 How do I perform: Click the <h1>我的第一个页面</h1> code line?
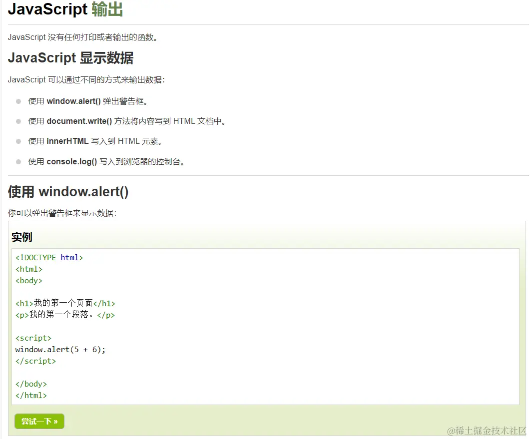click(x=65, y=303)
